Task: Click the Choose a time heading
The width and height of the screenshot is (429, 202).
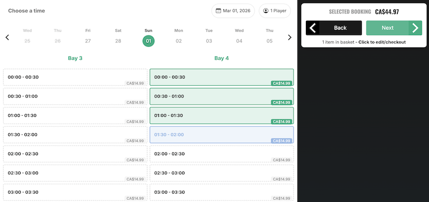Action: coord(27,11)
